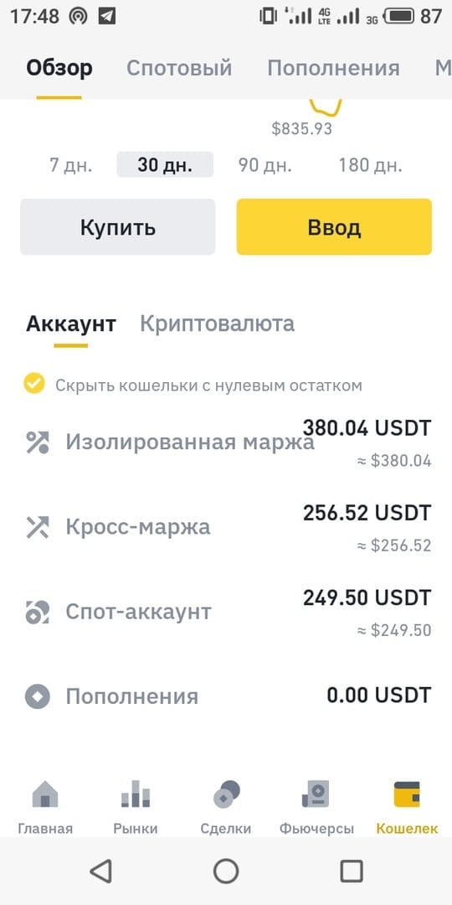Tap the Изолированная маржа percent icon

[x=38, y=442]
